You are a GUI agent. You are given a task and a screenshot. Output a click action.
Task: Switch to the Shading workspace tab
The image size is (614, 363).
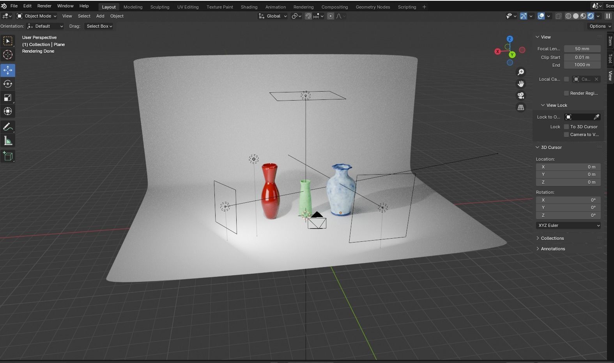point(249,7)
